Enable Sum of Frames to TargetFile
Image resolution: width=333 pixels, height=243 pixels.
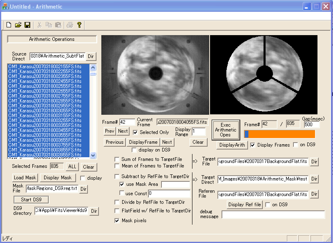click(118, 159)
